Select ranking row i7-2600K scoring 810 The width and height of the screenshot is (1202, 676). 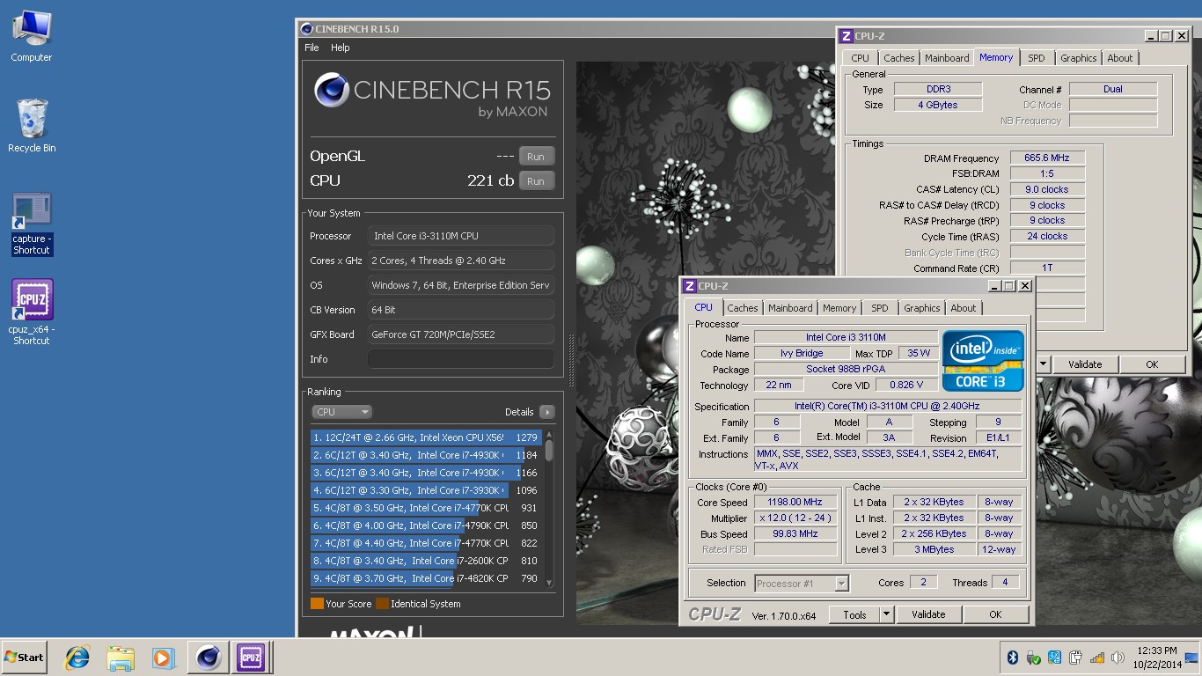click(x=426, y=561)
